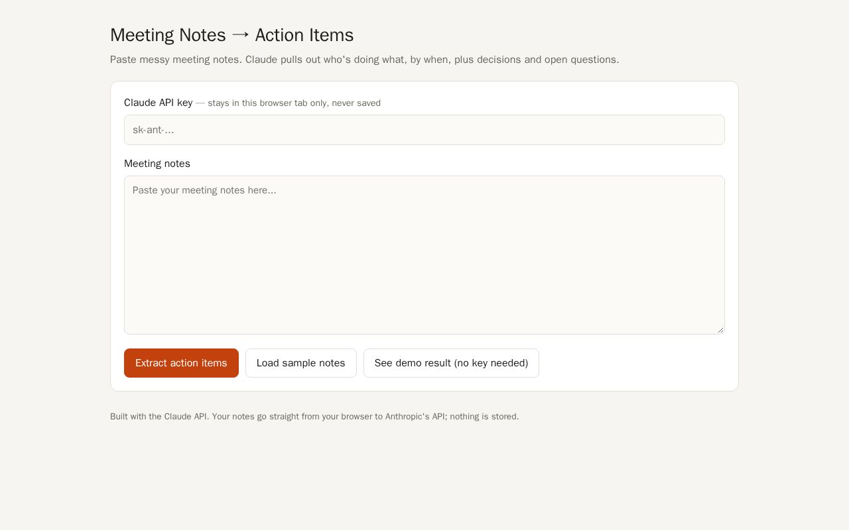Click the "stays in this browser tab only" hint
849x530 pixels.
point(289,103)
